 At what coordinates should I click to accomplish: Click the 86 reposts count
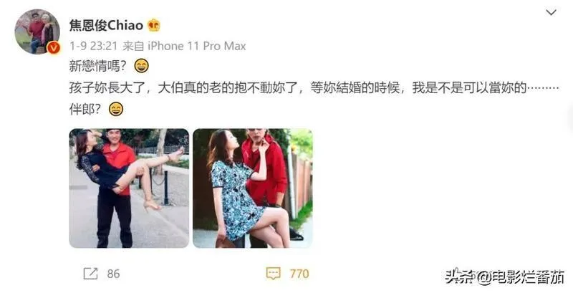113,274
